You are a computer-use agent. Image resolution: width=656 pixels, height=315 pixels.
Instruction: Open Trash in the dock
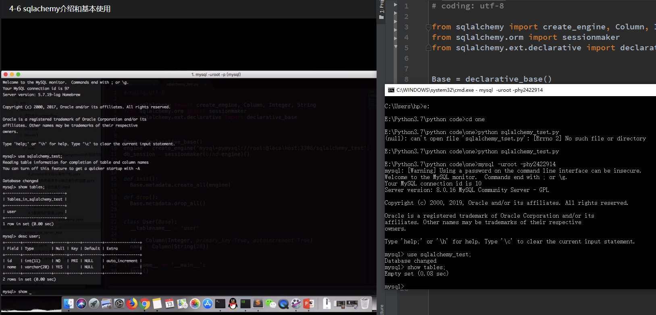click(x=364, y=303)
